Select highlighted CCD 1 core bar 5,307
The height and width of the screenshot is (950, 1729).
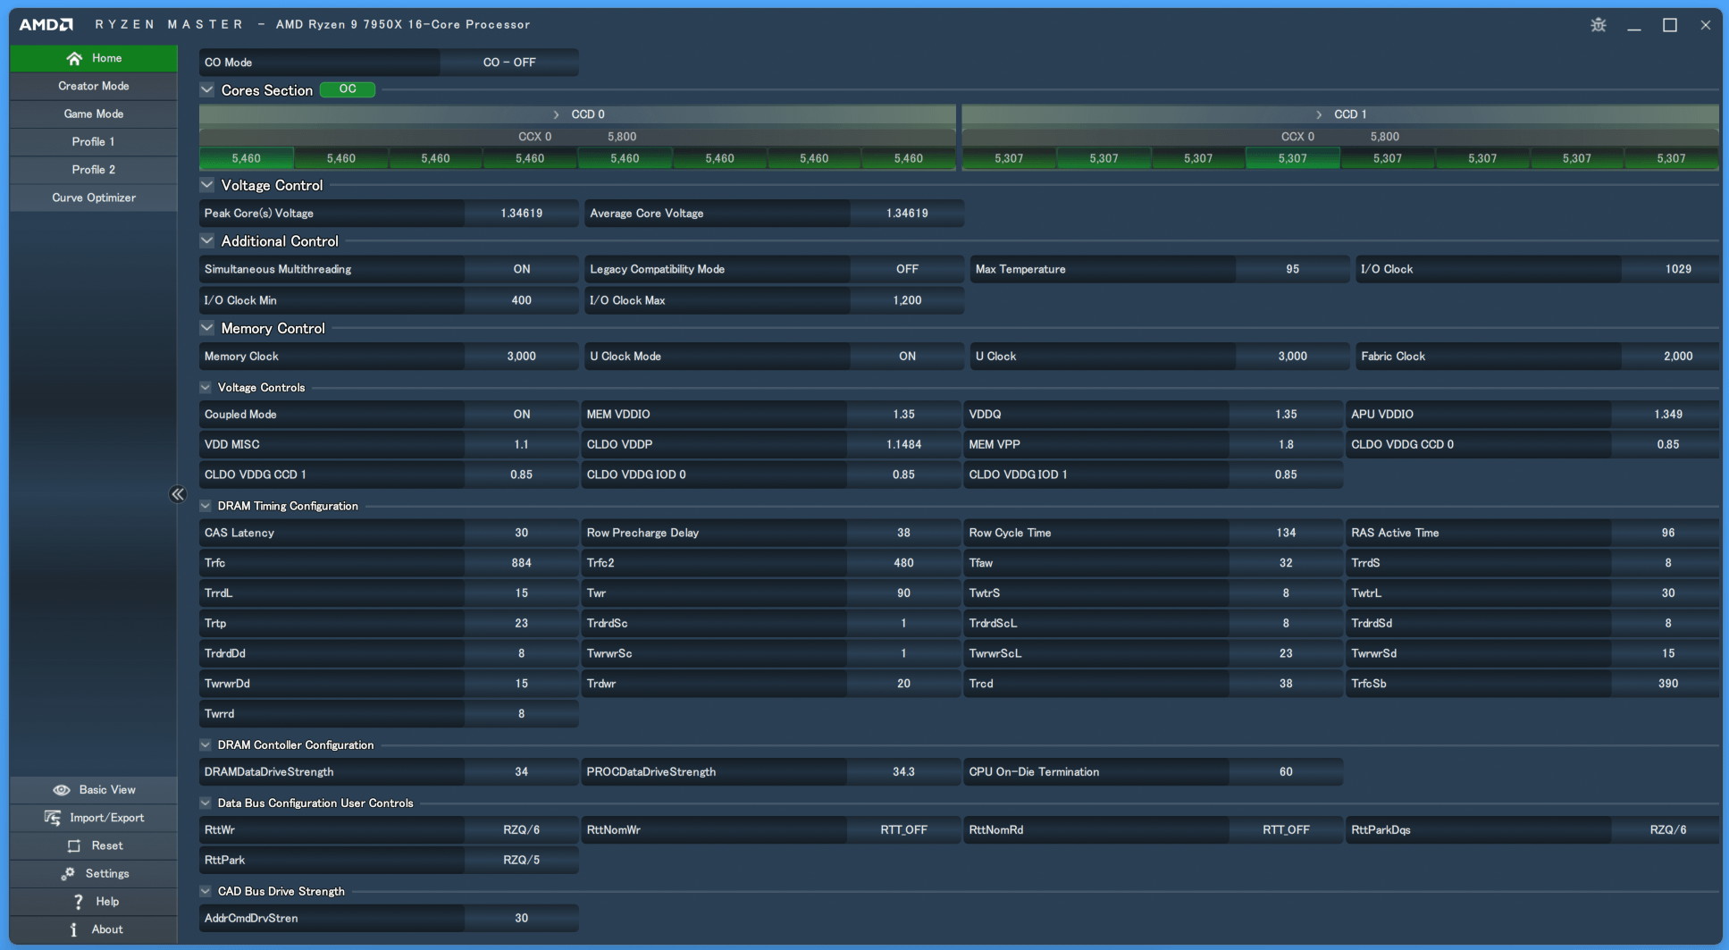click(1292, 158)
